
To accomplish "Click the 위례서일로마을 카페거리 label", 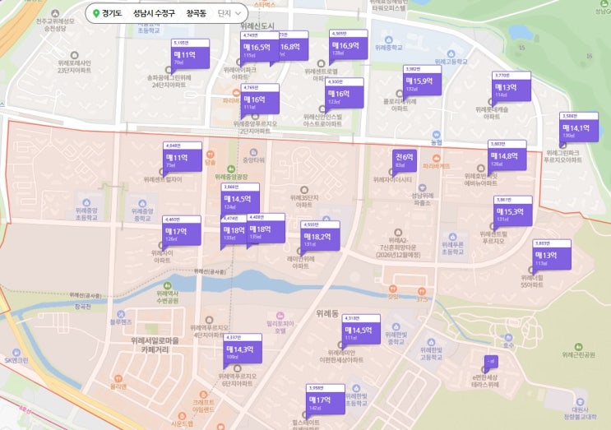I will click(x=155, y=345).
